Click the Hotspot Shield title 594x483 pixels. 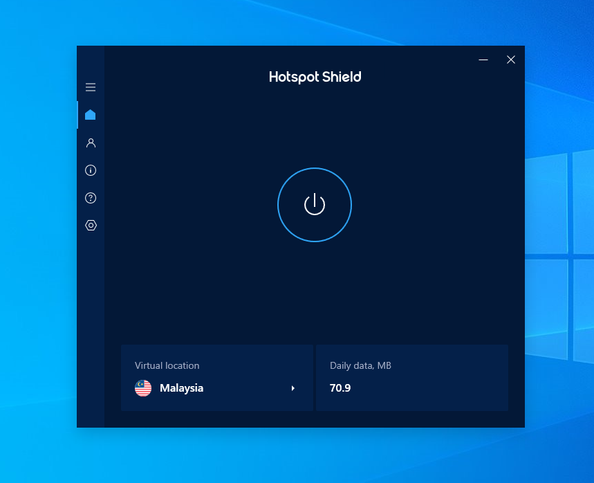[315, 77]
